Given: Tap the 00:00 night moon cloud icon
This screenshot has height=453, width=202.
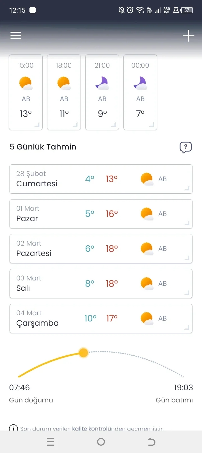Looking at the screenshot, I should [140, 83].
